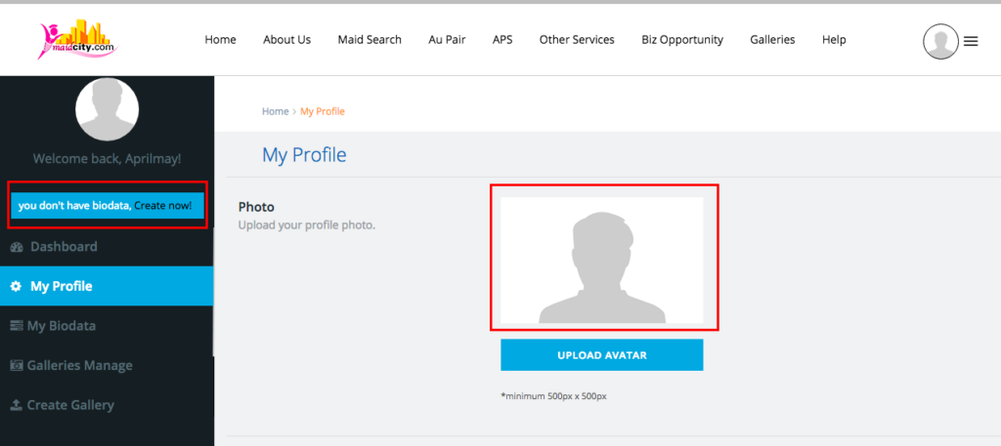Click the user avatar in header
The image size is (1001, 446).
(x=940, y=41)
